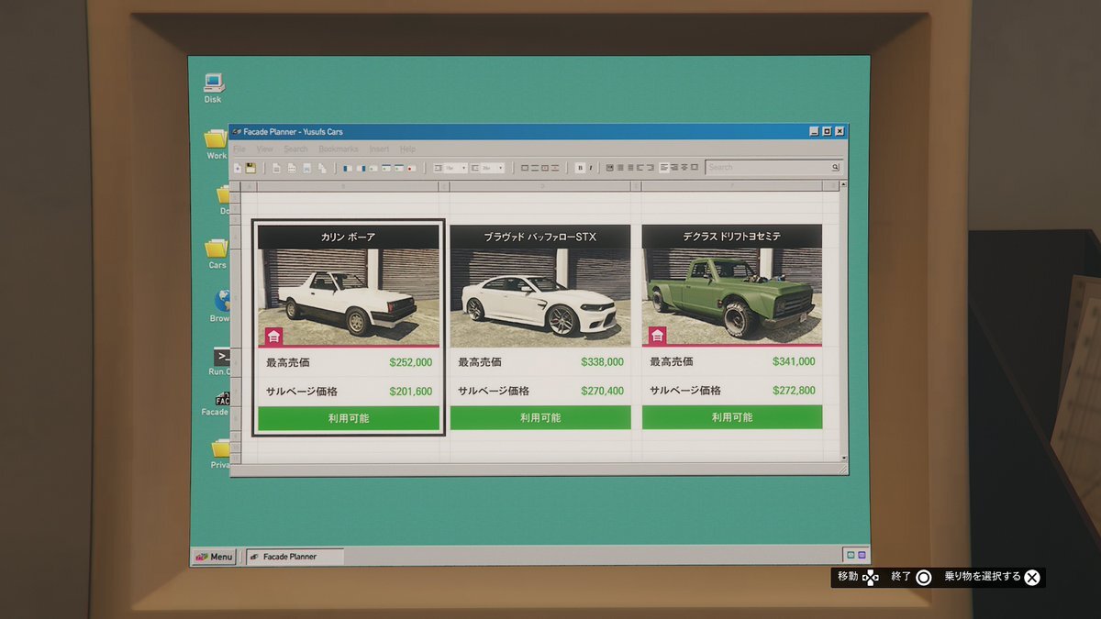Select the green ドリフトヨセミテ truck thumbnail

pyautogui.click(x=732, y=297)
